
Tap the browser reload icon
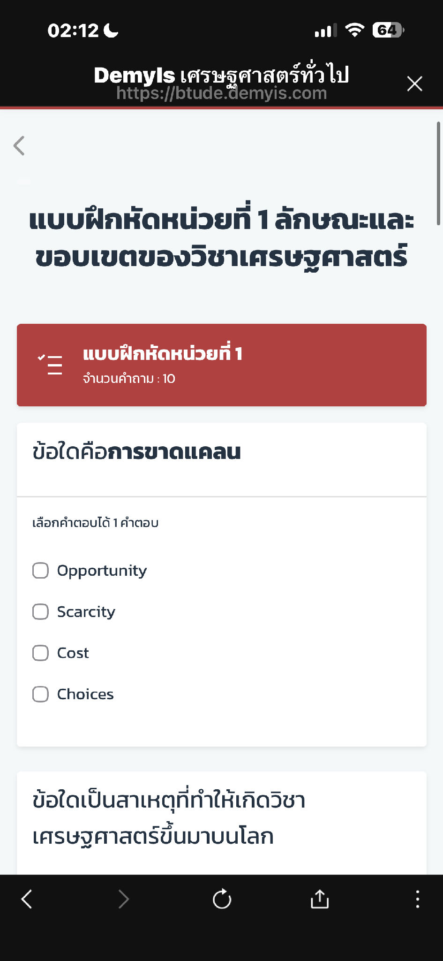222,899
